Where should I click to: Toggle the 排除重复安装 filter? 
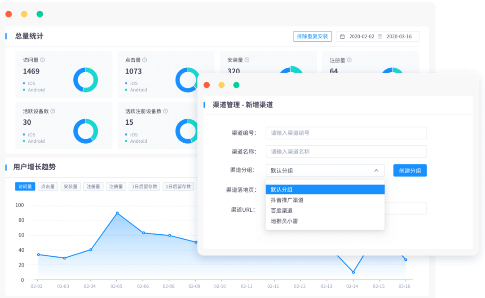(312, 36)
